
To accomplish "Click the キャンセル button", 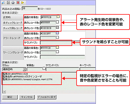I will 27,97.
